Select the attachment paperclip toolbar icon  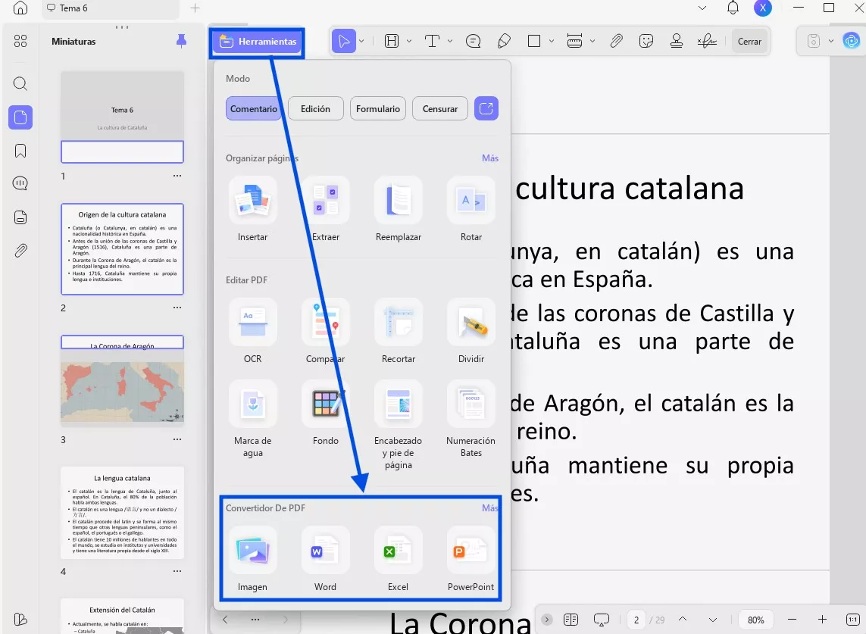(x=616, y=41)
